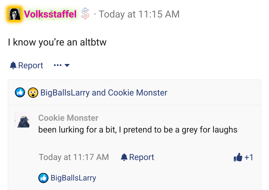Open Cookie Monster's profile from the comment author name
This screenshot has width=269, height=190.
(x=68, y=118)
